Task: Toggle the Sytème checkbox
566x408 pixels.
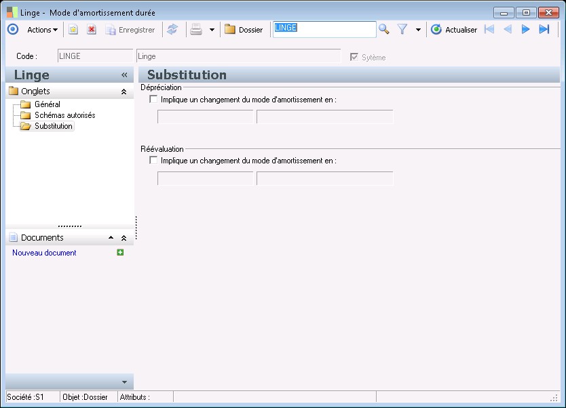Action: tap(354, 57)
